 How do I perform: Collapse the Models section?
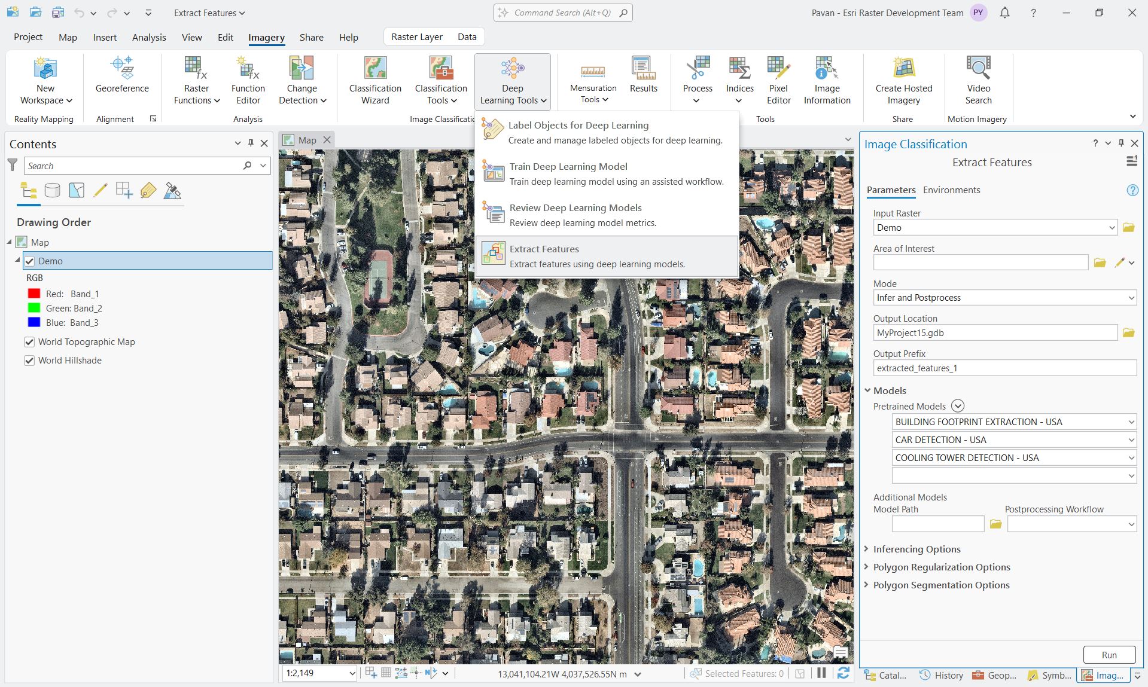click(x=867, y=390)
